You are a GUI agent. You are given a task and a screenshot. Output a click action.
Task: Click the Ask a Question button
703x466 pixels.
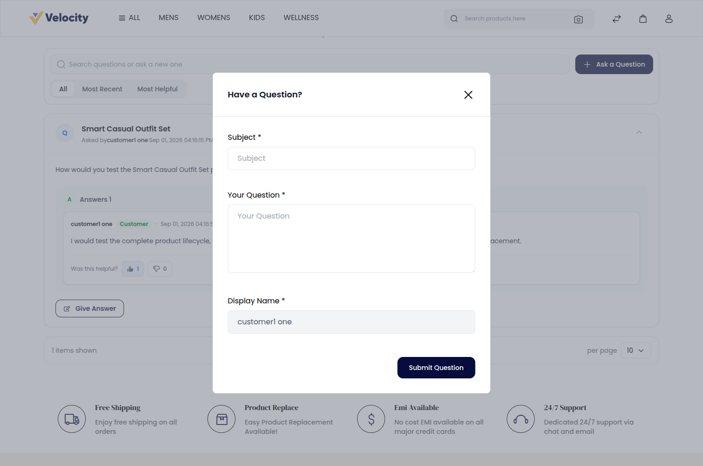[614, 64]
